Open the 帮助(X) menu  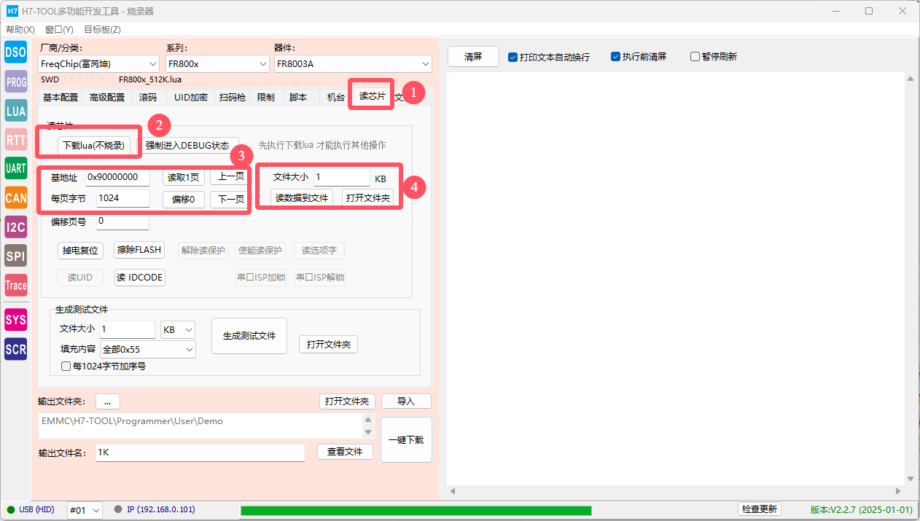(20, 30)
